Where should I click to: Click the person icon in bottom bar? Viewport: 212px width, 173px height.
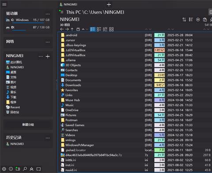31,169
